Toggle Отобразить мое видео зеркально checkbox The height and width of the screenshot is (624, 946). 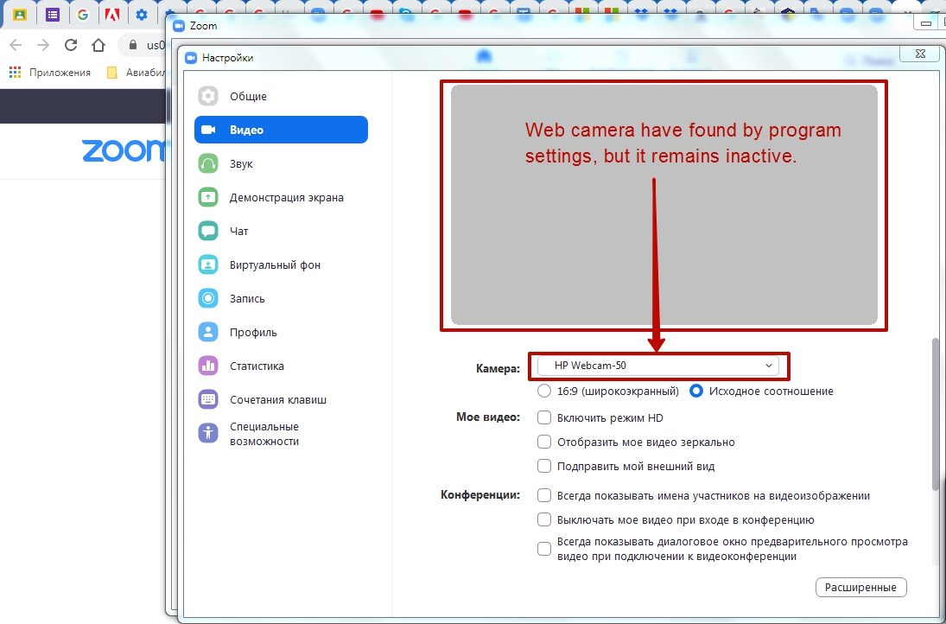(x=544, y=442)
